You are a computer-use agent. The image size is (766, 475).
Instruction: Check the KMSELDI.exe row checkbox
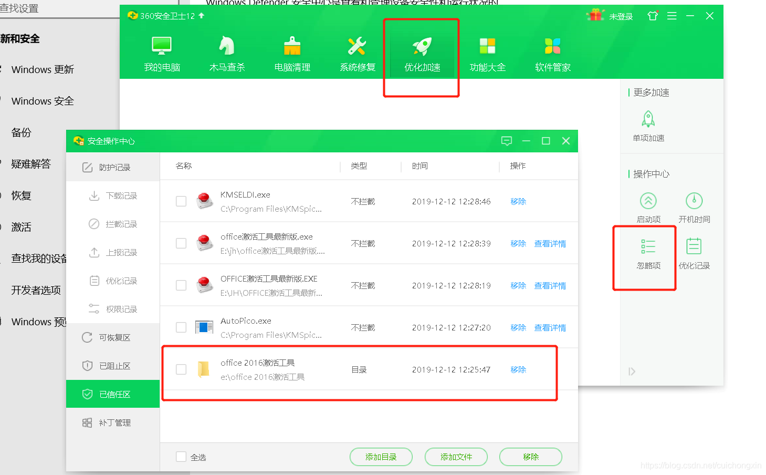coord(181,201)
